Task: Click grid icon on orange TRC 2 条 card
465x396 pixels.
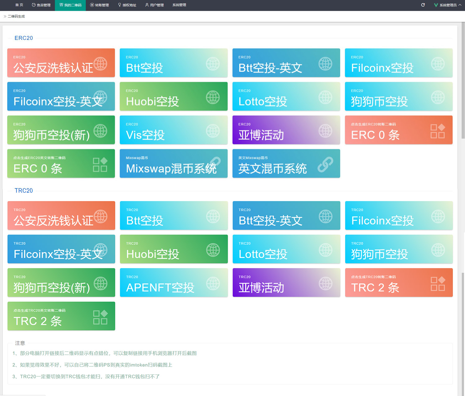Action: pyautogui.click(x=438, y=284)
